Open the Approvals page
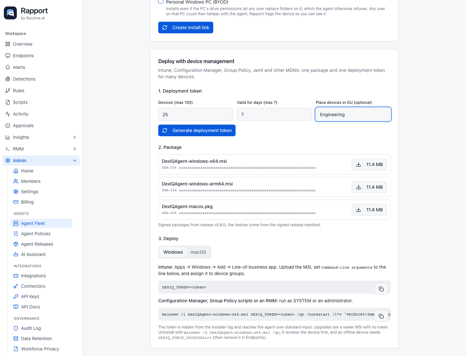Screen dimensions: 466x356 pos(41,126)
